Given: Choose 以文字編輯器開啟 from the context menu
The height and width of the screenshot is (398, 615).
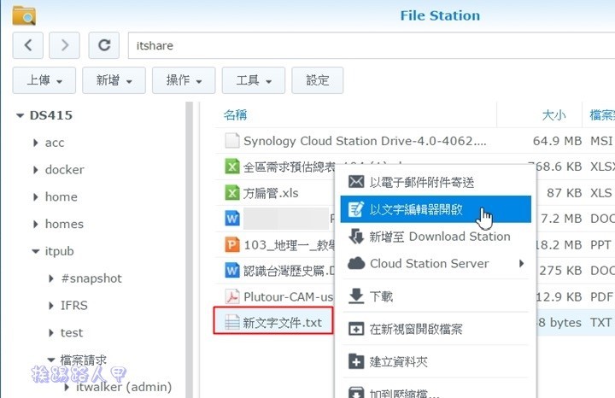Looking at the screenshot, I should pos(416,209).
